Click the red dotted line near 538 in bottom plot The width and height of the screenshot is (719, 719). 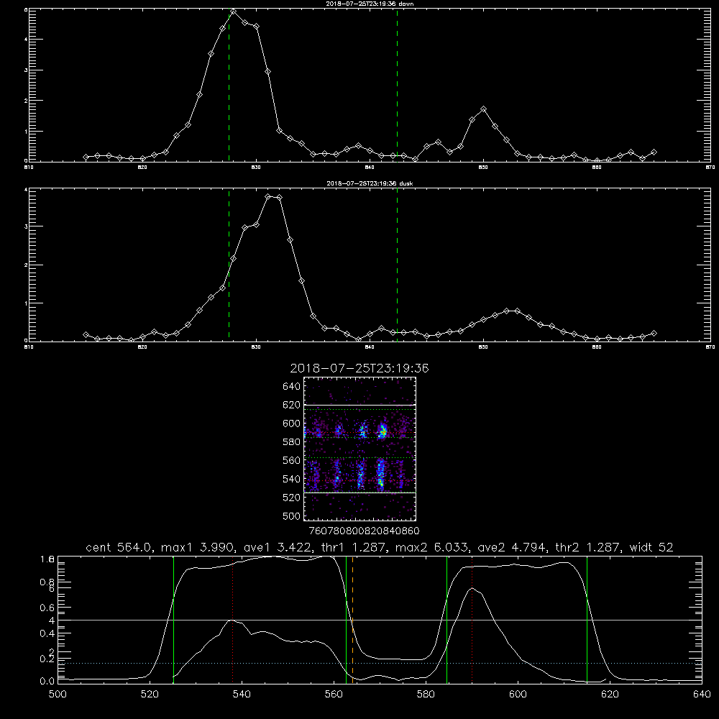(x=232, y=619)
